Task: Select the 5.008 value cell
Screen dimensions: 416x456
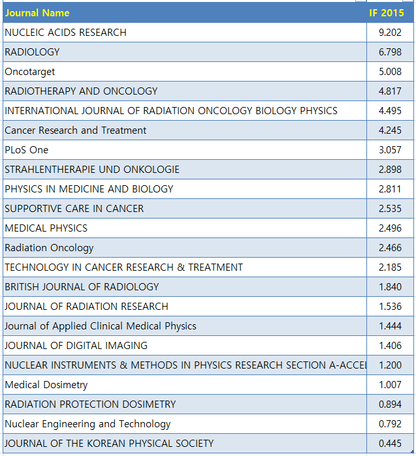Action: tap(390, 72)
